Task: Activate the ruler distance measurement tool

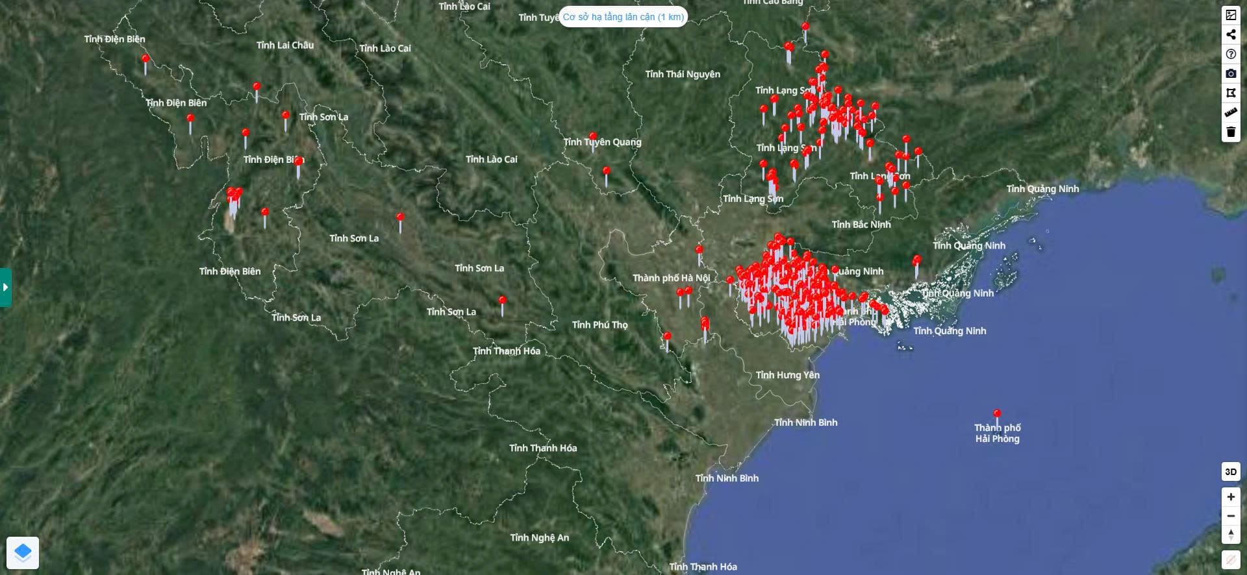Action: pyautogui.click(x=1231, y=112)
